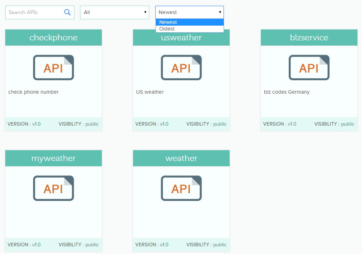This screenshot has height=254, width=362.
Task: Click the weather API icon
Action: 181,188
